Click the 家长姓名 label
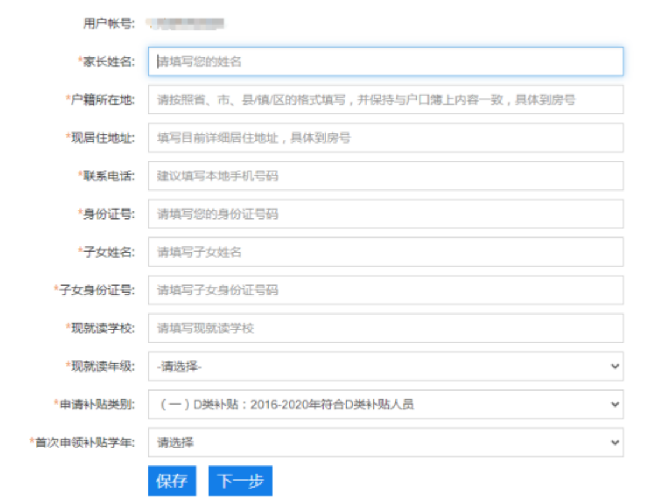 click(106, 61)
